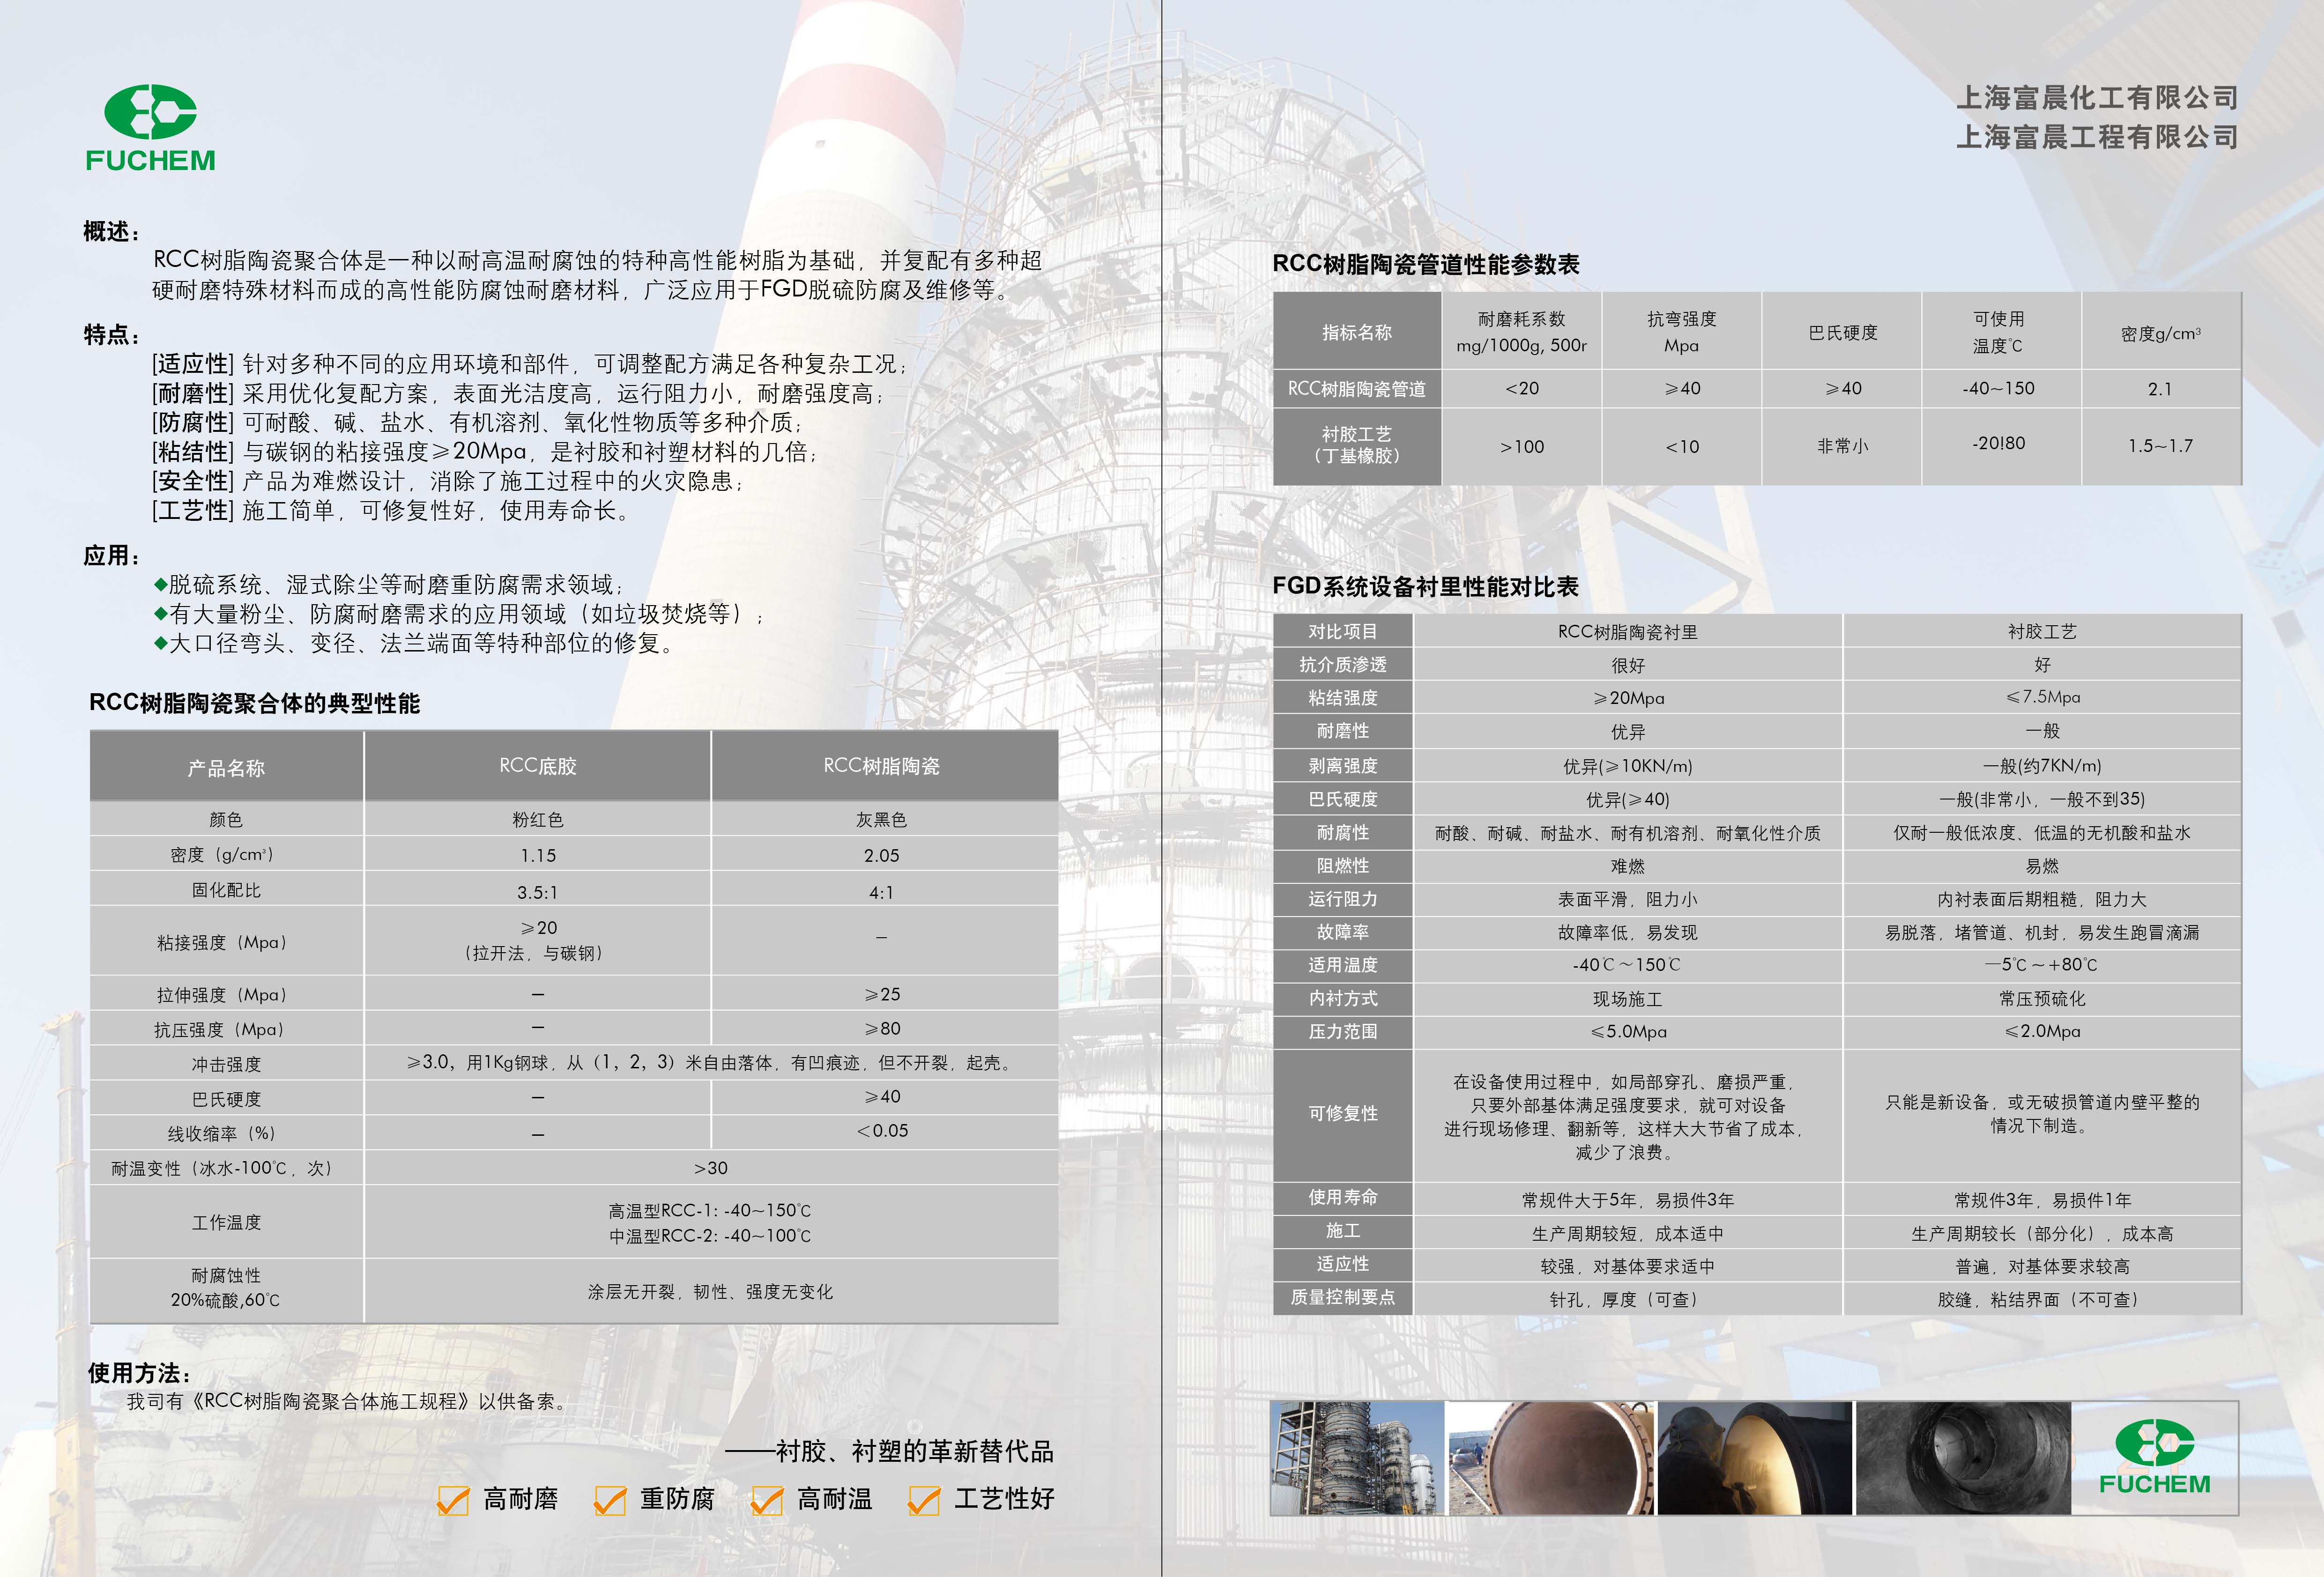The image size is (2324, 1577).
Task: Click the header cell 巴氏硬度 in pipe table
Action: [1842, 332]
